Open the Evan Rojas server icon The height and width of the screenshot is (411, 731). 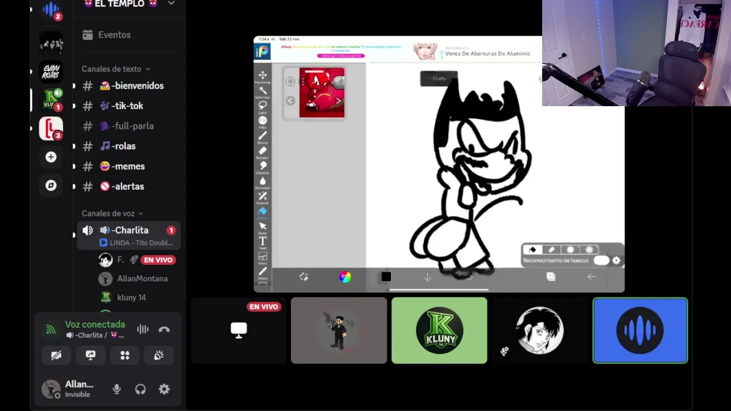51,71
